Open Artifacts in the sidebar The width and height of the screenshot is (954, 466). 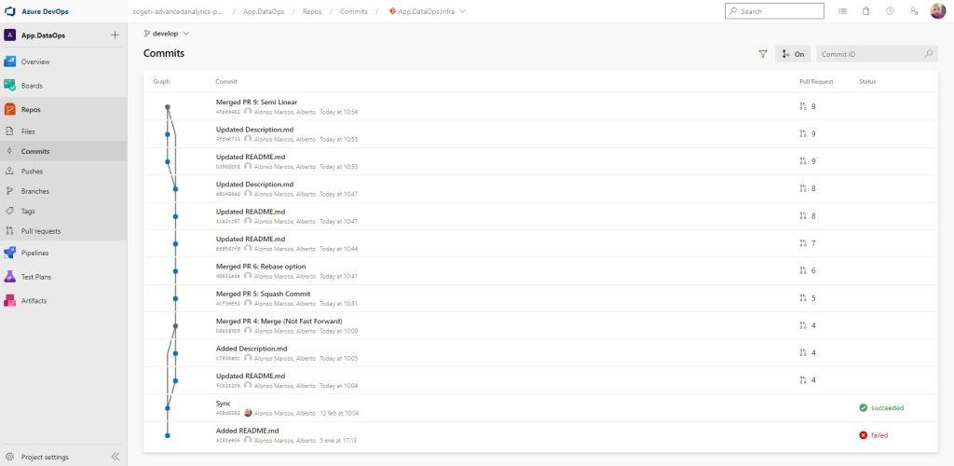pos(34,301)
